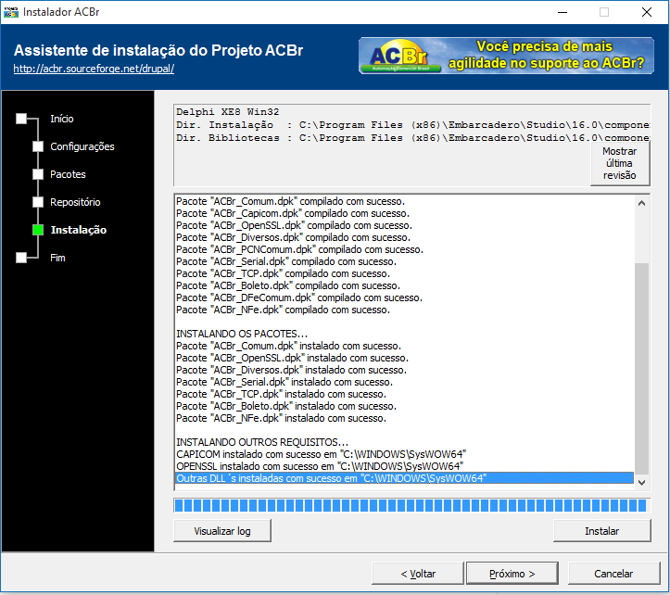Screen dimensions: 670x595
Task: Select log line ACBr_PCNComum.dpk compilado com sucesso
Action: [300, 249]
